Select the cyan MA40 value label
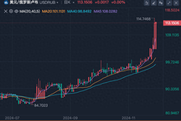 click(79, 11)
